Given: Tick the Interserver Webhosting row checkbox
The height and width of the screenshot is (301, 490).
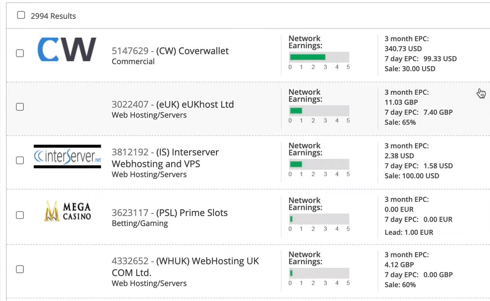Looking at the screenshot, I should tap(20, 160).
